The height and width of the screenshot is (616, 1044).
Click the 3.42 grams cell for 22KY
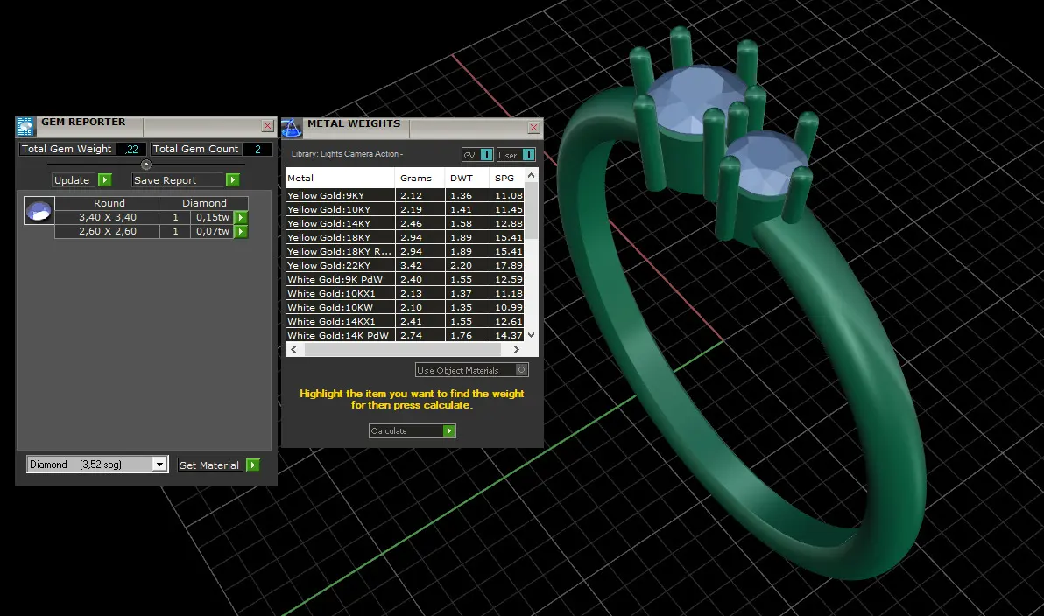pos(420,265)
